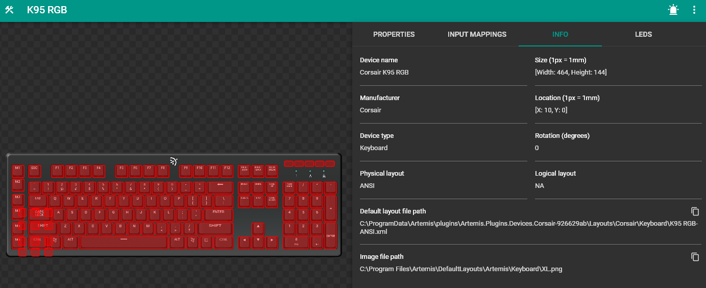Select the spacebar LED
706x288 pixels.
(124, 243)
